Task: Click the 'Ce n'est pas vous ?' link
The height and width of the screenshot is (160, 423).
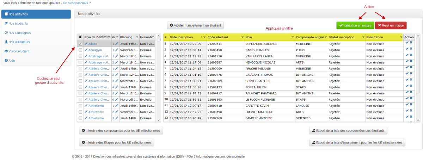Action: tap(76, 3)
